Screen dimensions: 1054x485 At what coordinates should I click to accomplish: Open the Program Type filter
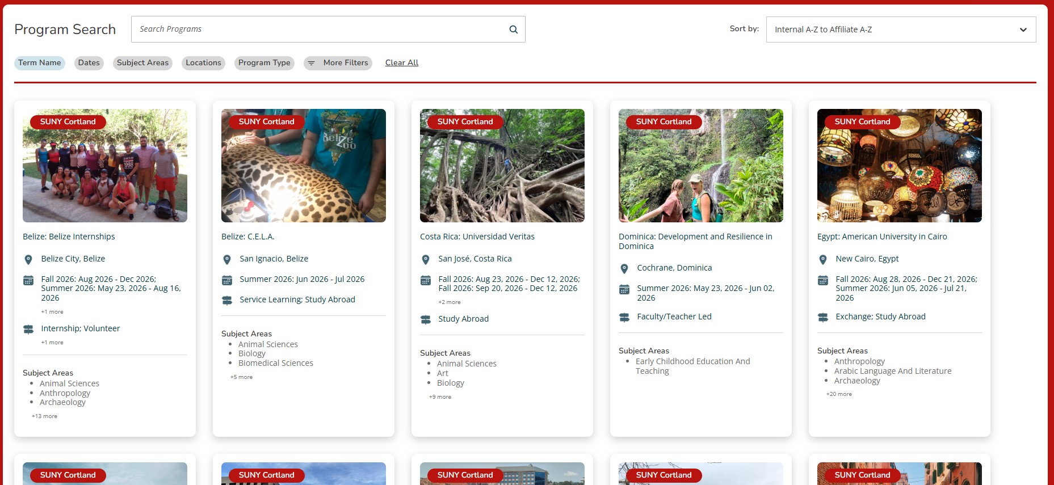pyautogui.click(x=264, y=63)
